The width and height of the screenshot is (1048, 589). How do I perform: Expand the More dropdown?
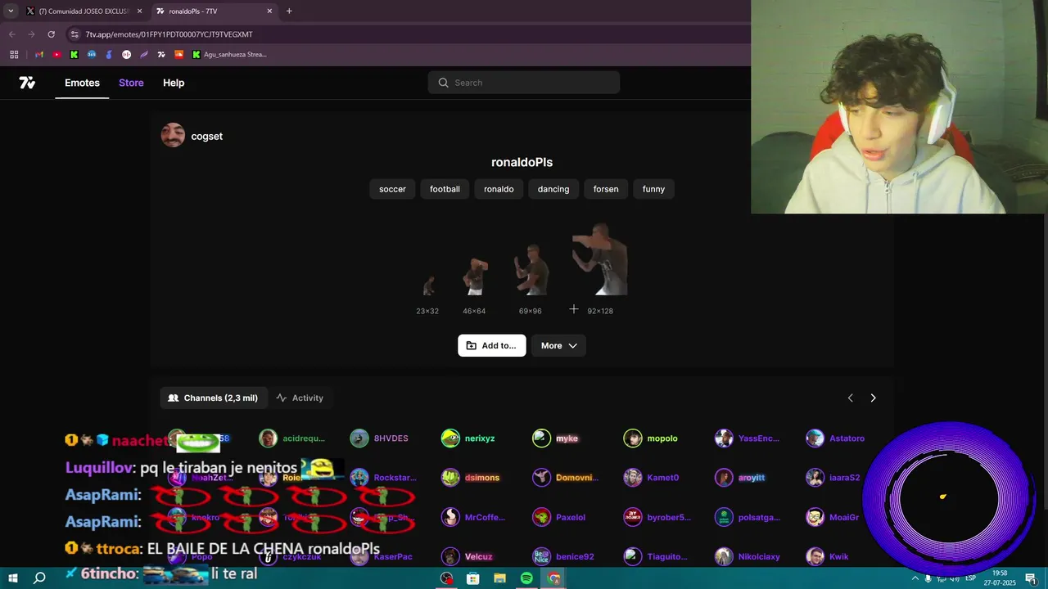[558, 345]
